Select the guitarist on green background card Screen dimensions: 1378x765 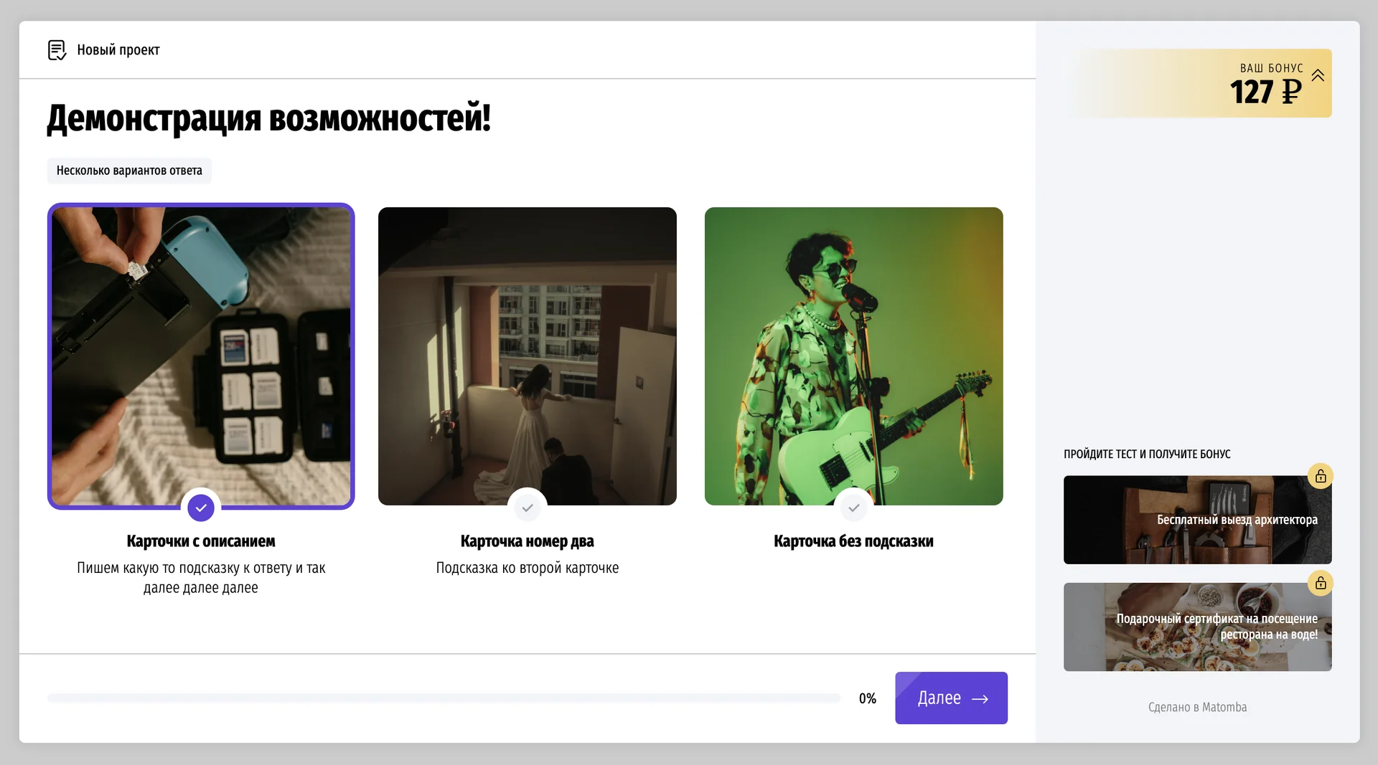pos(854,356)
